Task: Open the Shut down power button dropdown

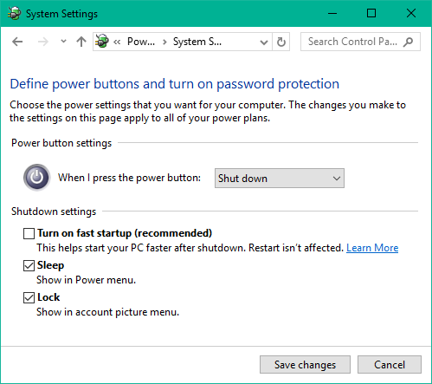Action: (x=280, y=179)
